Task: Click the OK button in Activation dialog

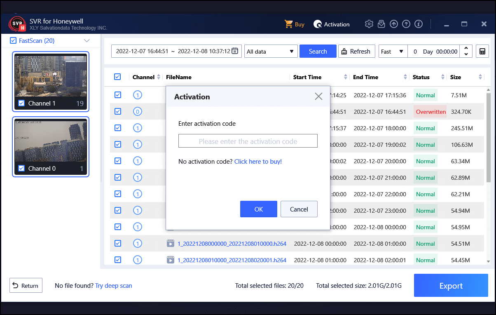Action: (x=258, y=209)
